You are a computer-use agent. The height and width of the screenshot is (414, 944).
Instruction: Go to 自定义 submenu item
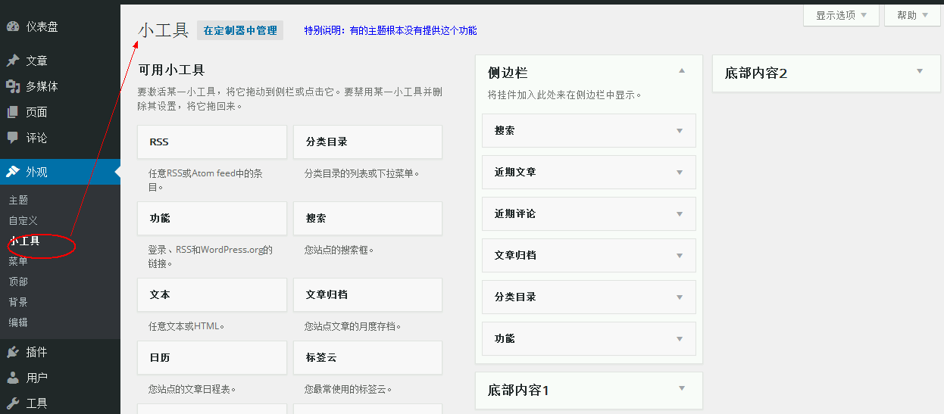click(x=23, y=220)
